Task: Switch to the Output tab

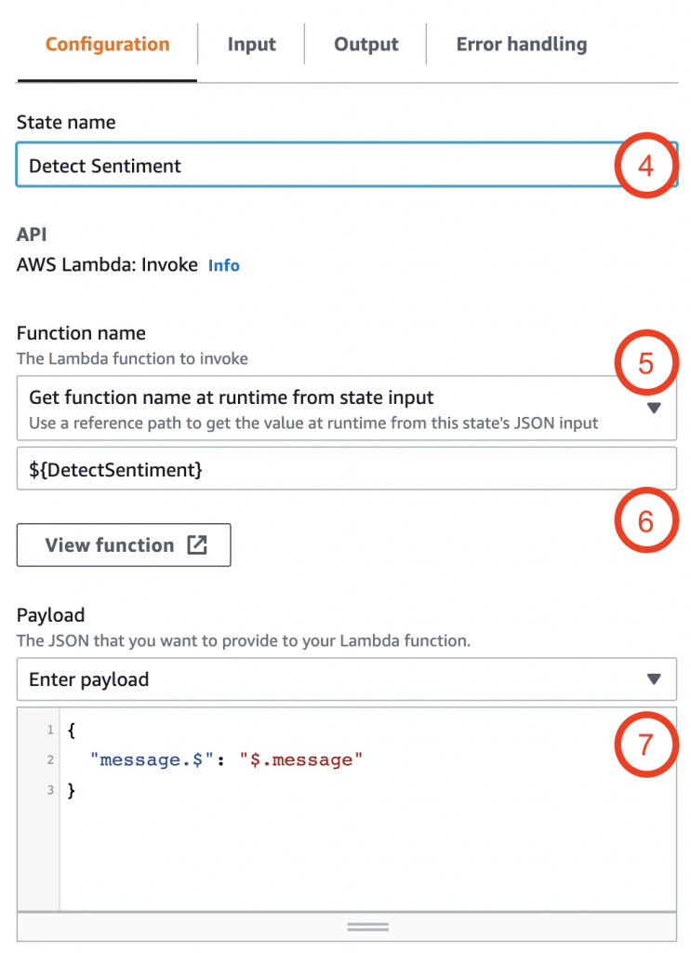Action: click(366, 44)
